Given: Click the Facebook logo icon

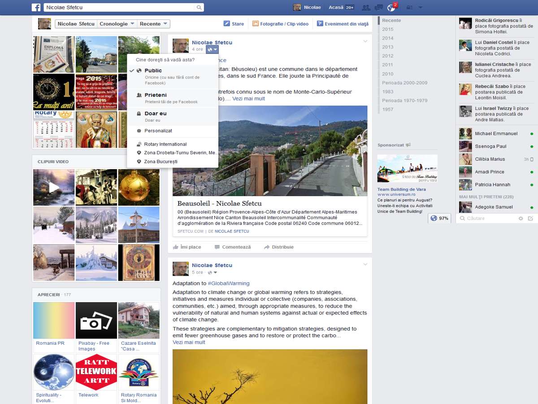Looking at the screenshot, I should (36, 7).
